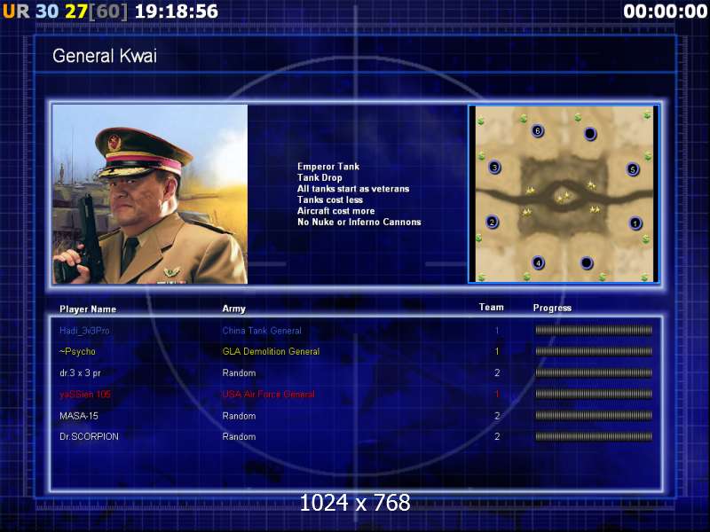Select player name Hadi_3v3Pro

click(84, 331)
